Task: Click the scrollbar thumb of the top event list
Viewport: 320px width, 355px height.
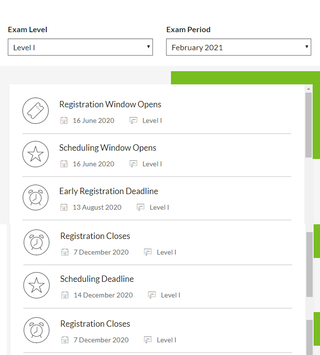Action: click(x=308, y=124)
